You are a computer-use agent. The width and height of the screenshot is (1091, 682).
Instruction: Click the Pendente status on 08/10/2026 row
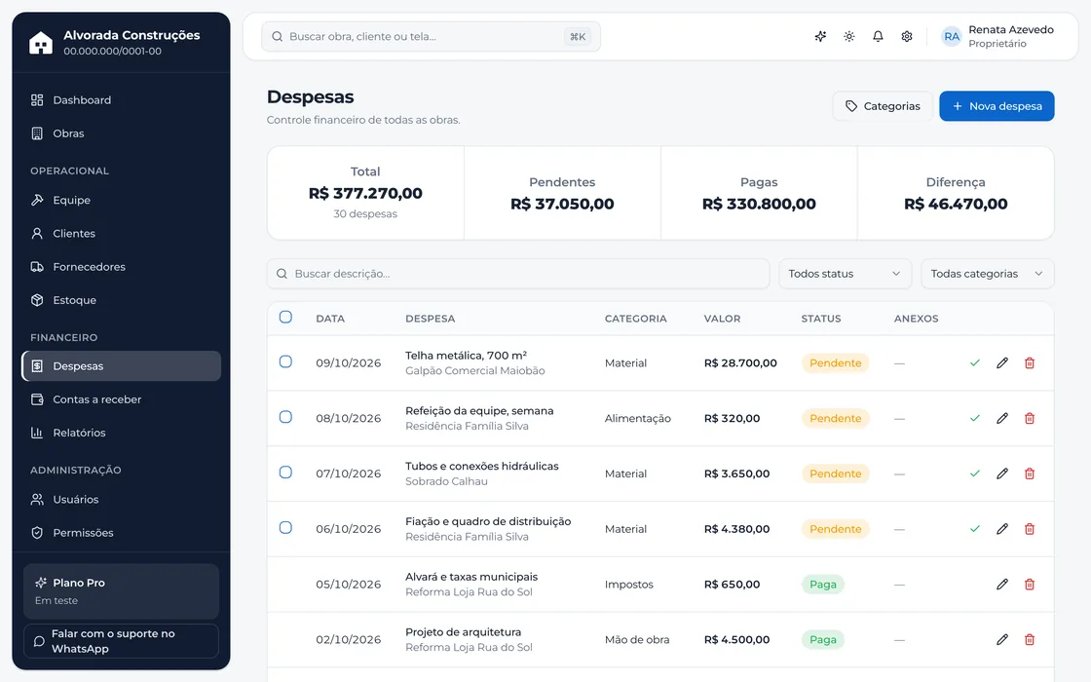(x=835, y=418)
